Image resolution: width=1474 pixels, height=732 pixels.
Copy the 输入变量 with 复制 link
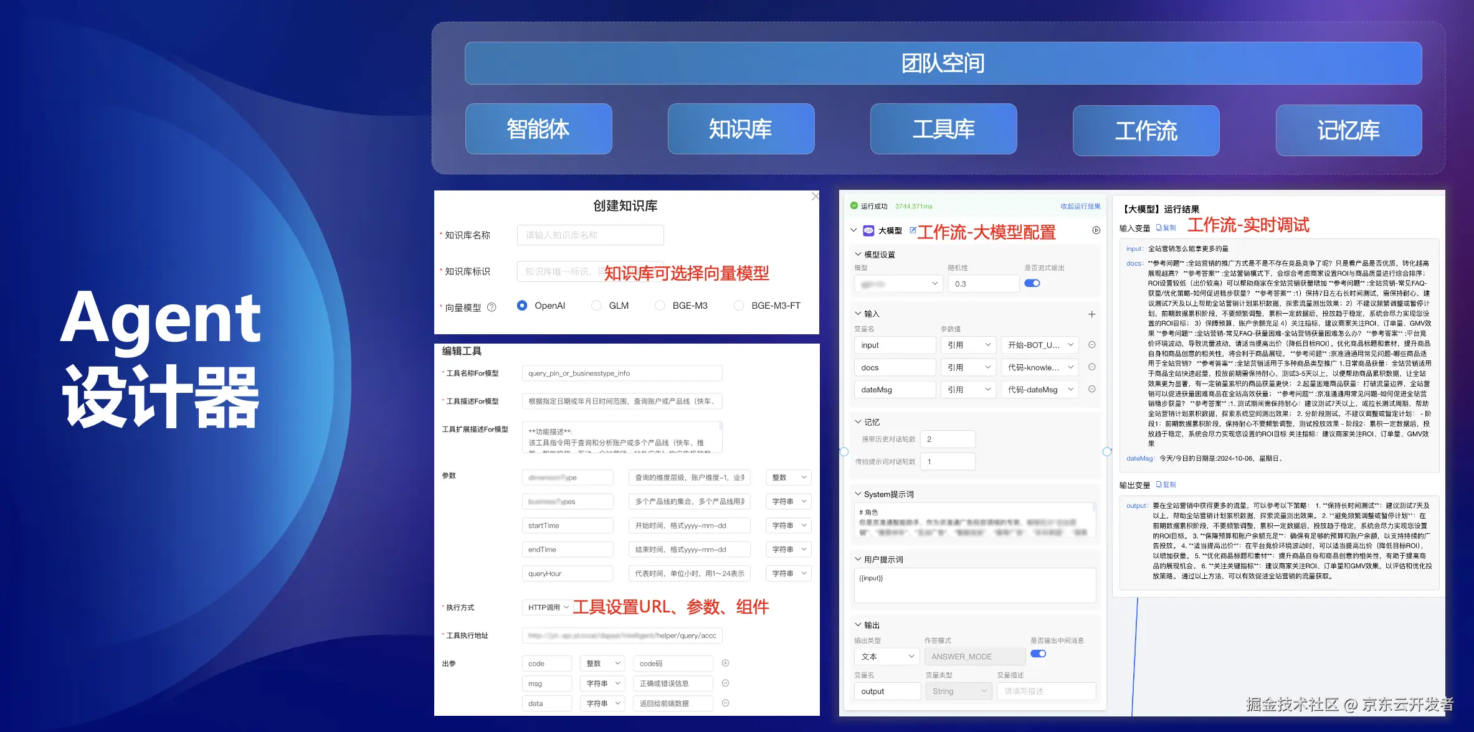[x=1166, y=228]
